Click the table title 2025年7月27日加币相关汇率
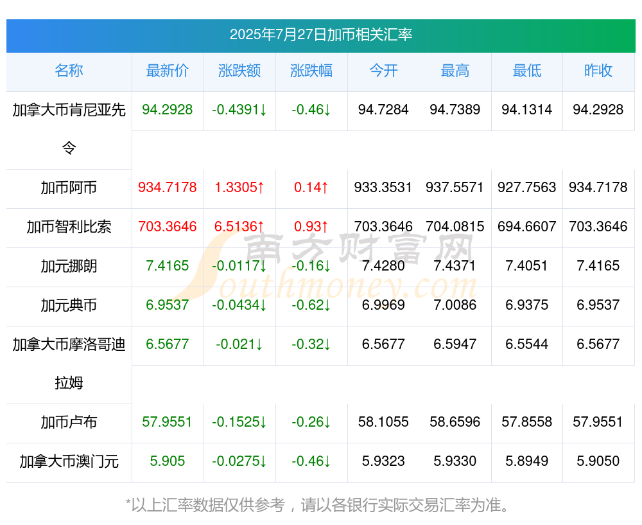The width and height of the screenshot is (642, 525). [x=320, y=35]
